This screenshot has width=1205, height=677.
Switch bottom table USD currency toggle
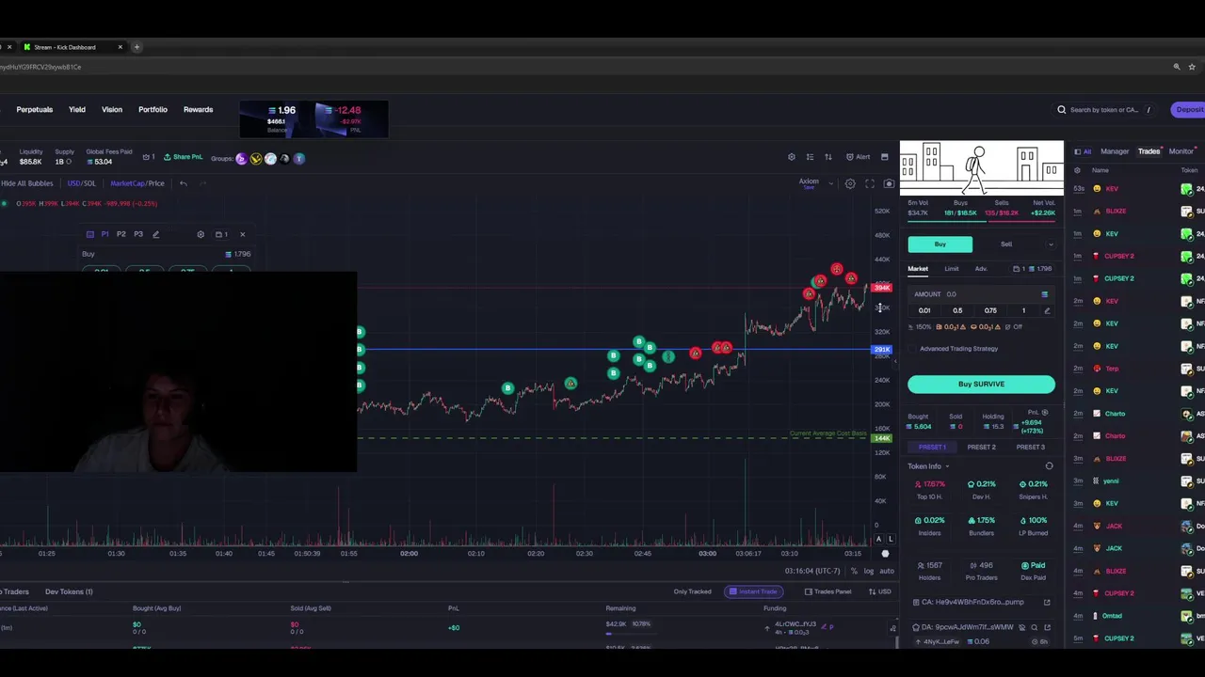click(879, 591)
